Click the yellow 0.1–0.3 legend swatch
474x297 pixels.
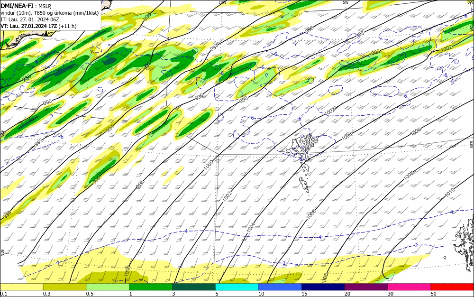point(21,287)
